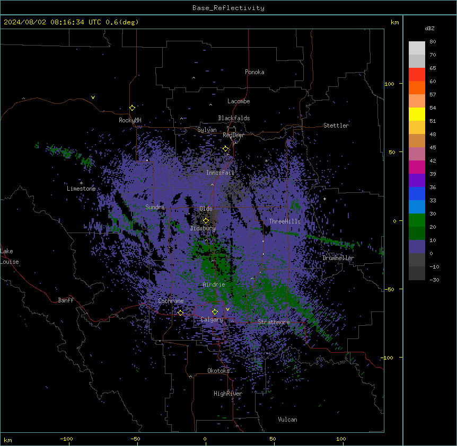The image size is (457, 446).
Task: Click the km unit label at top right
Action: (x=394, y=22)
